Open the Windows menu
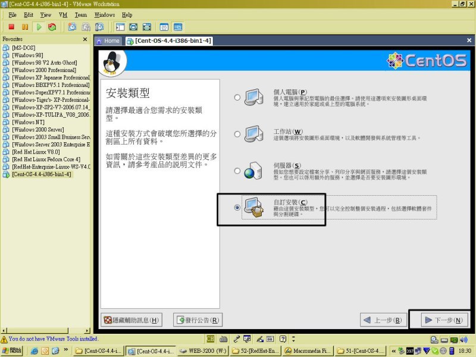Screen dimensions: 476x357 tap(105, 15)
